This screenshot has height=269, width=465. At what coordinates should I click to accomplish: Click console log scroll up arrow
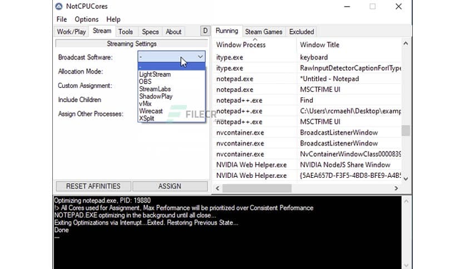(406, 201)
